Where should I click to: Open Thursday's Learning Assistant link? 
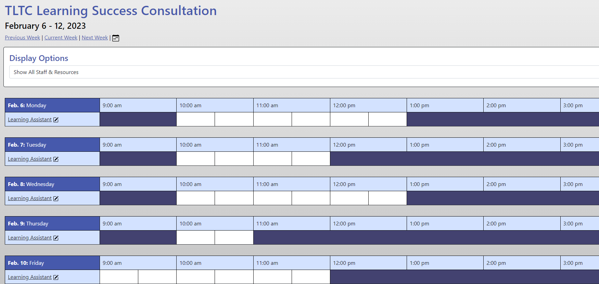30,238
